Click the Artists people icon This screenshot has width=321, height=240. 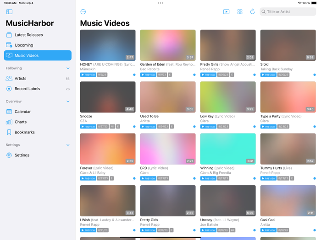pyautogui.click(x=9, y=78)
